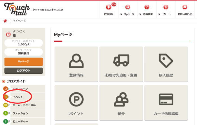Viewport: 197px width, 125px height.
Task: Open the イベント floor link
Action: point(18,97)
